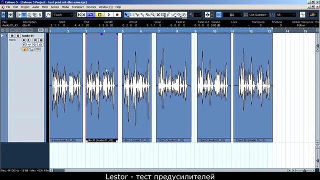Image resolution: width=320 pixels, height=180 pixels.
Task: Open the Mixer window
Action: pyautogui.click(x=40, y=14)
